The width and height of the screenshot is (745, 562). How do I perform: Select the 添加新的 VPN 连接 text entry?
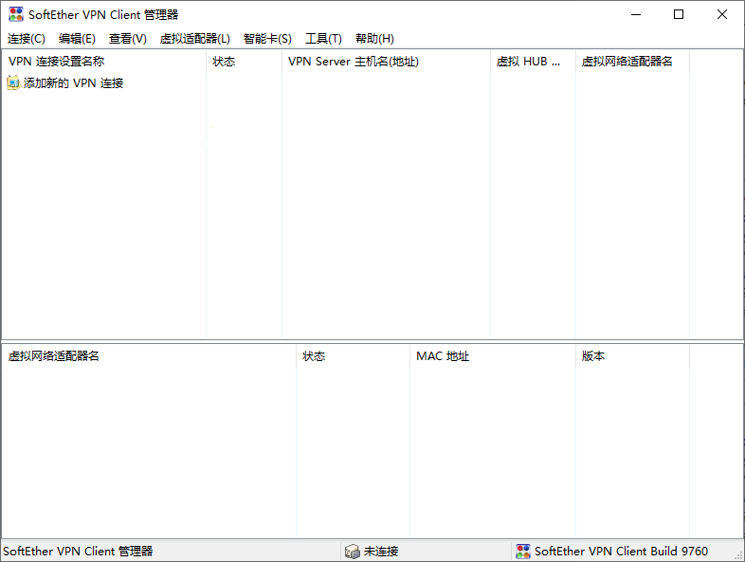point(74,83)
